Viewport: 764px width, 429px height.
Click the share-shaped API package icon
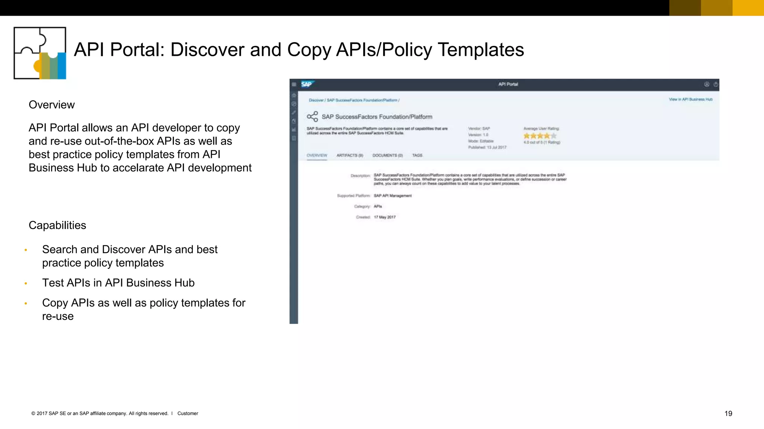tap(312, 117)
